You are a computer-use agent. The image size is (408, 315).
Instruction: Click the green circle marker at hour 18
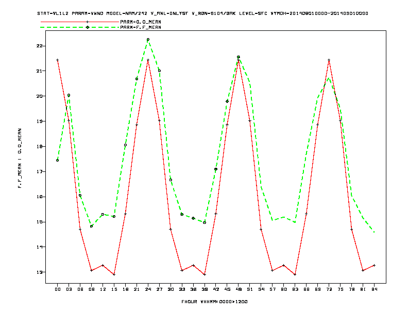tap(125, 145)
